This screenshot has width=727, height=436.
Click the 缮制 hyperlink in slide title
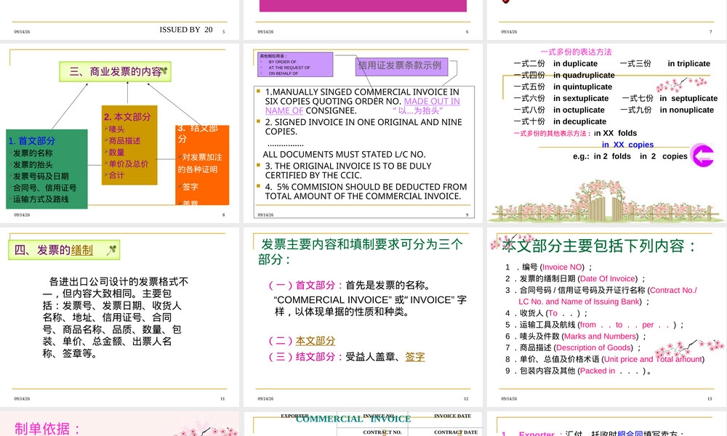tap(82, 250)
